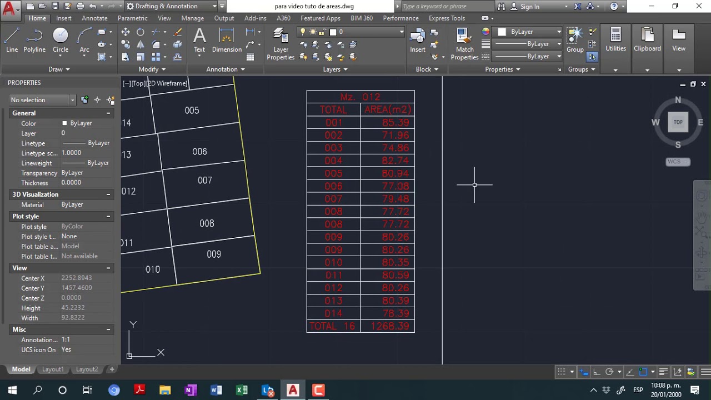The height and width of the screenshot is (400, 711).
Task: Click the Group tool icon
Action: (575, 40)
